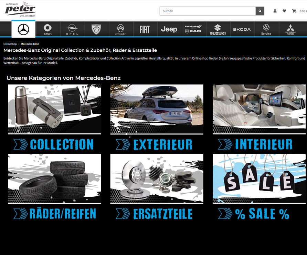307x255 pixels.
Task: Select the Dodge RAM brand logo
Action: coord(193,30)
